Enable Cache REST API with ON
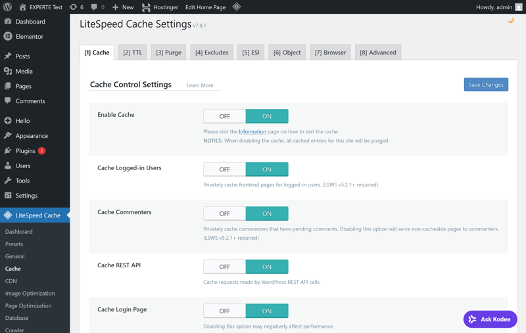The image size is (526, 333). [267, 267]
